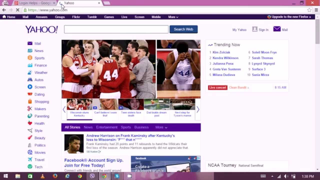The image size is (320, 180).
Task: Open Upgrade to the new Firefox link
Action: [289, 17]
